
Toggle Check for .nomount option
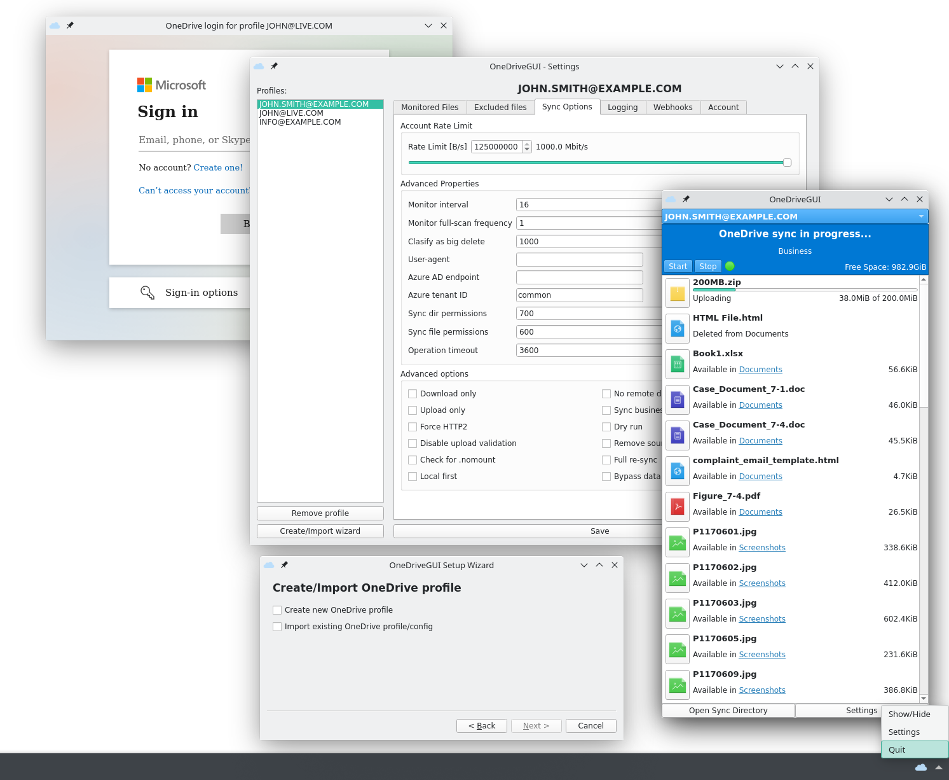click(413, 460)
